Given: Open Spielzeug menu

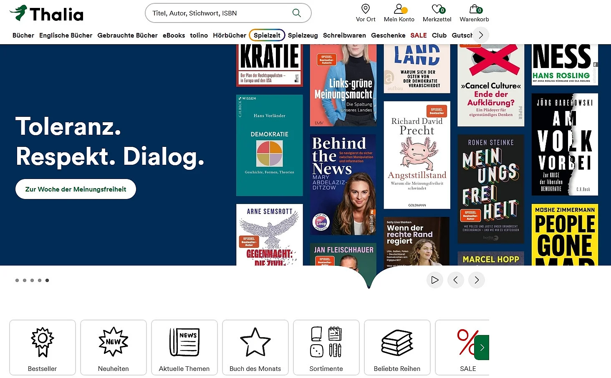Looking at the screenshot, I should [303, 35].
